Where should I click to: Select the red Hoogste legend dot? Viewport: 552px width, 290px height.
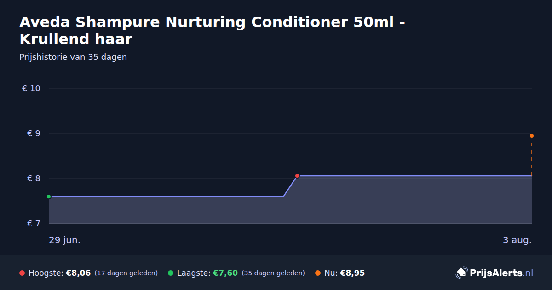22,273
